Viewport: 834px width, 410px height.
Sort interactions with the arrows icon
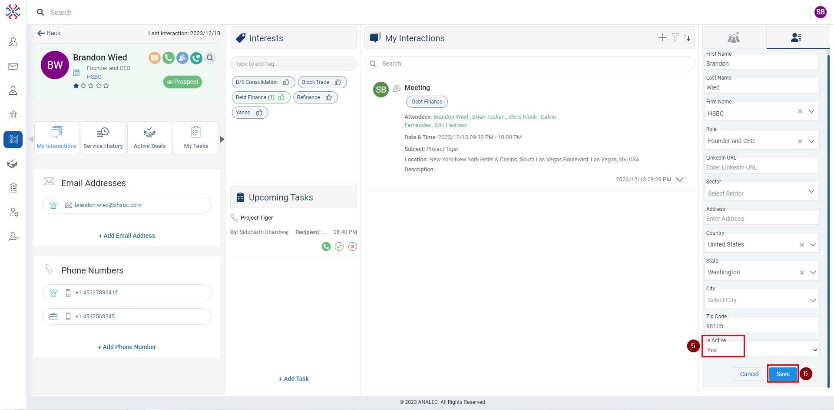pos(687,37)
